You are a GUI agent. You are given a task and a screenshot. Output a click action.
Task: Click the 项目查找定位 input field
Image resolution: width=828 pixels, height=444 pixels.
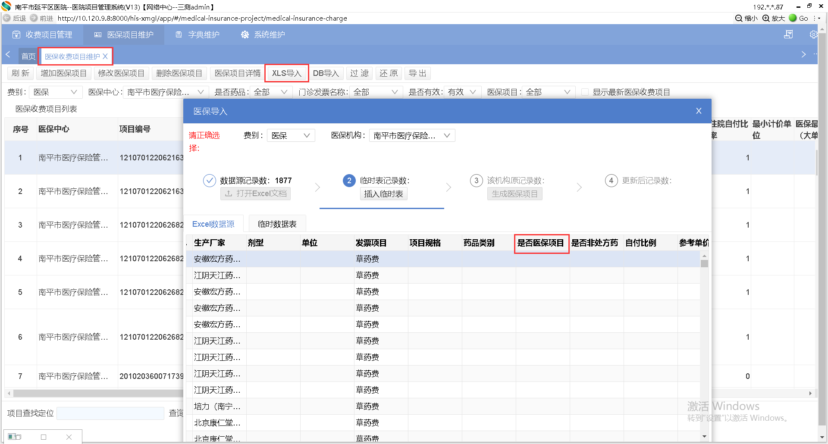pos(110,413)
